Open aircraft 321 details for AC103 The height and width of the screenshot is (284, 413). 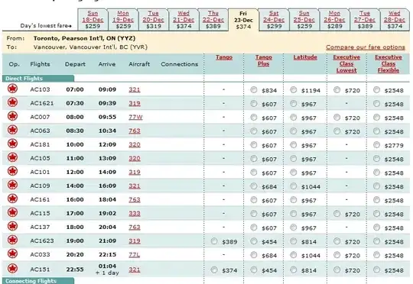tap(135, 89)
